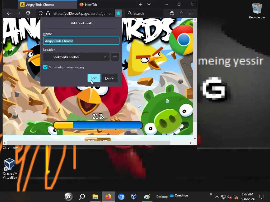Open File Explorer from taskbar

coord(95,197)
